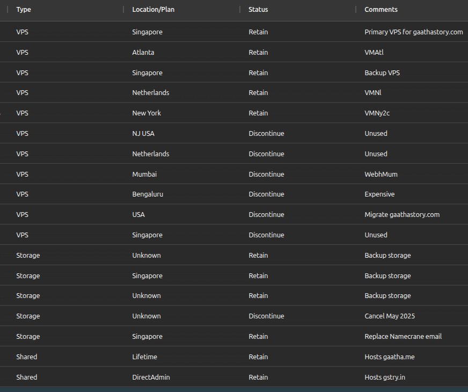Click the 'Hosts gstry.in' comment cell
468x392 pixels.
(385, 378)
